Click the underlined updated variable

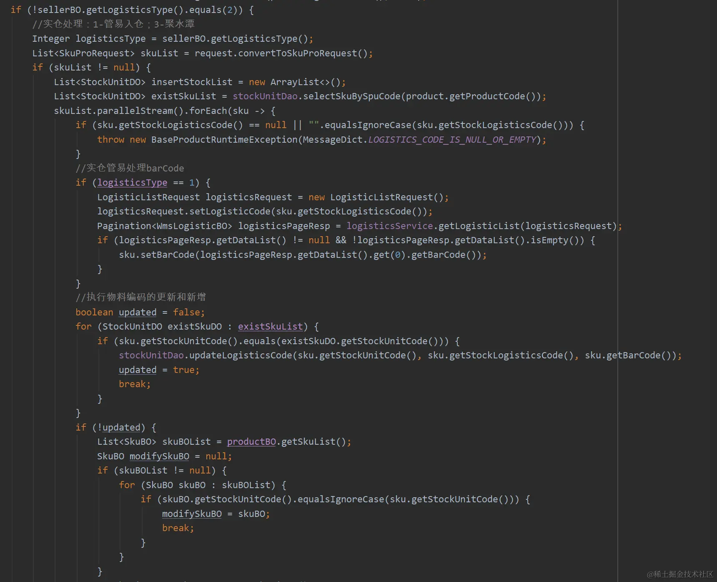pyautogui.click(x=137, y=312)
